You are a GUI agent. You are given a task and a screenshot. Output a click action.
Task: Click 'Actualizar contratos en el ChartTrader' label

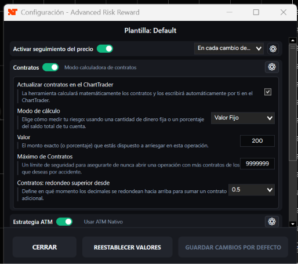(65, 85)
